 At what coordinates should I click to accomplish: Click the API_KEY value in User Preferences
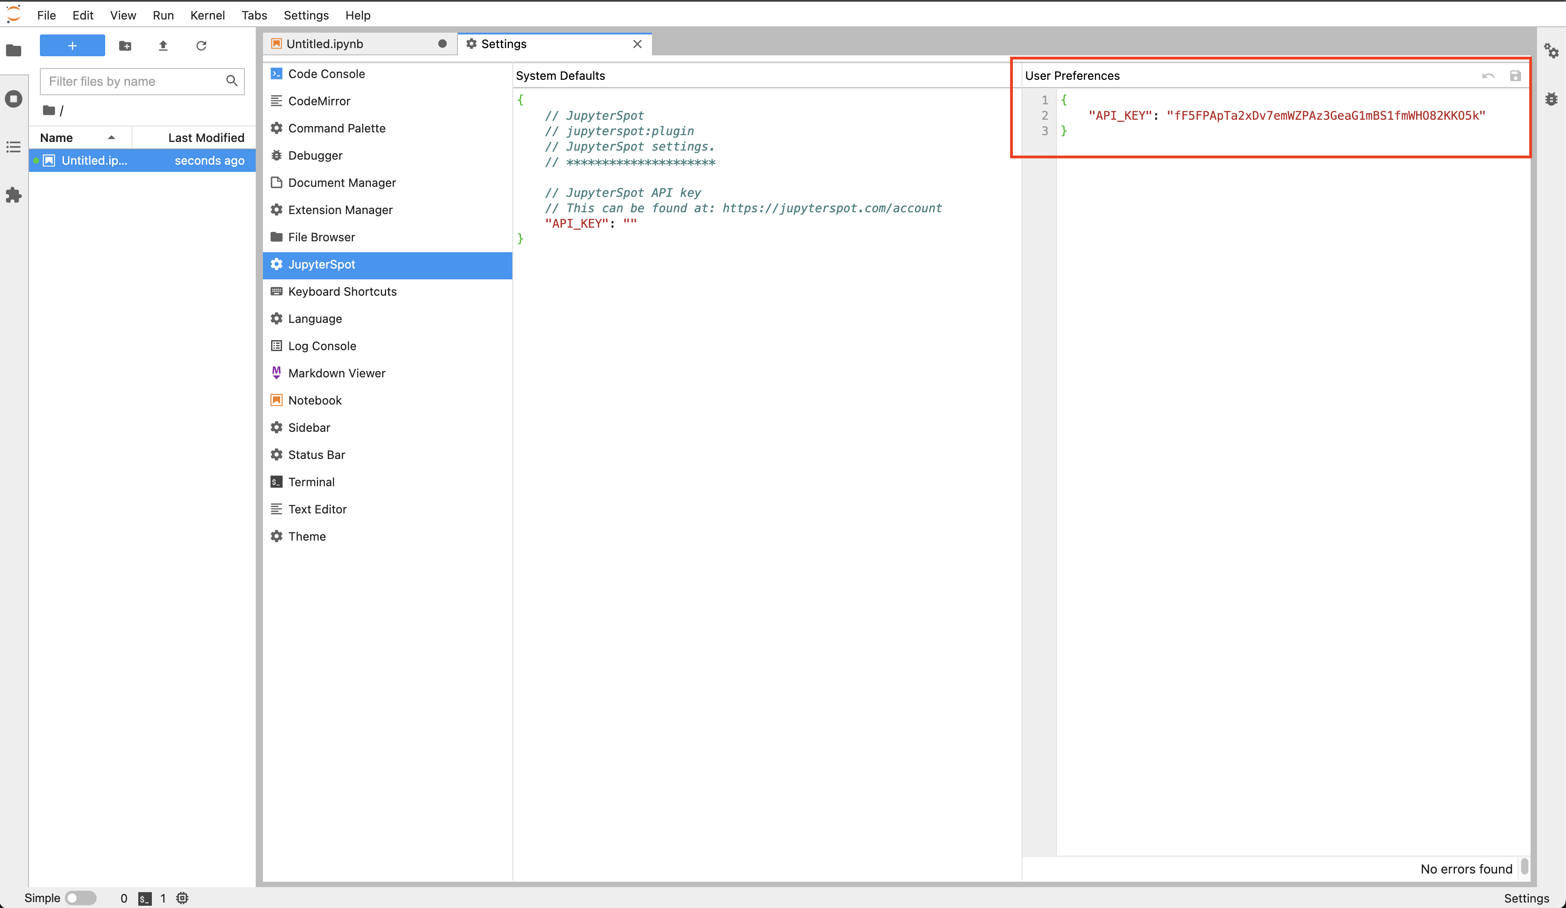coord(1326,116)
